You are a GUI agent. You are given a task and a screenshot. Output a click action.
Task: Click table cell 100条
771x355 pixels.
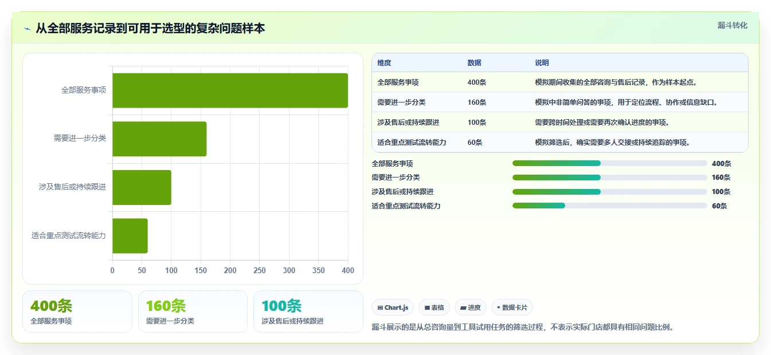click(x=477, y=123)
